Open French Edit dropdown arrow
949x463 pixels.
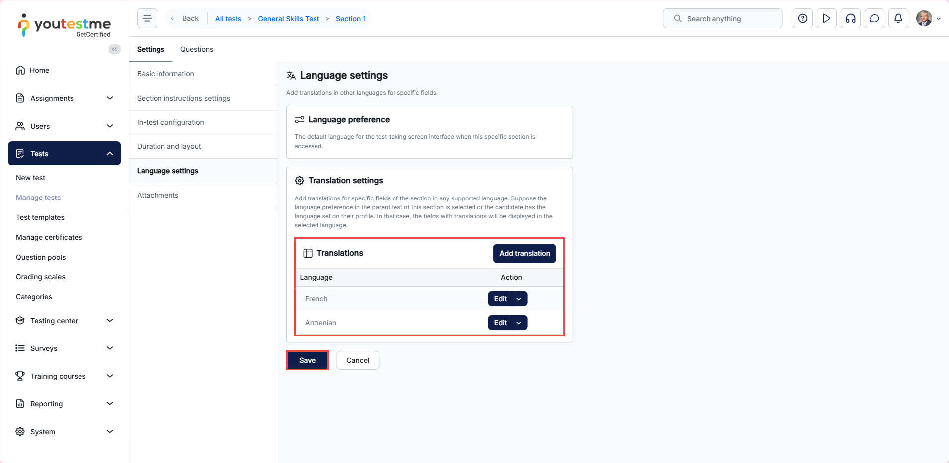pyautogui.click(x=519, y=299)
